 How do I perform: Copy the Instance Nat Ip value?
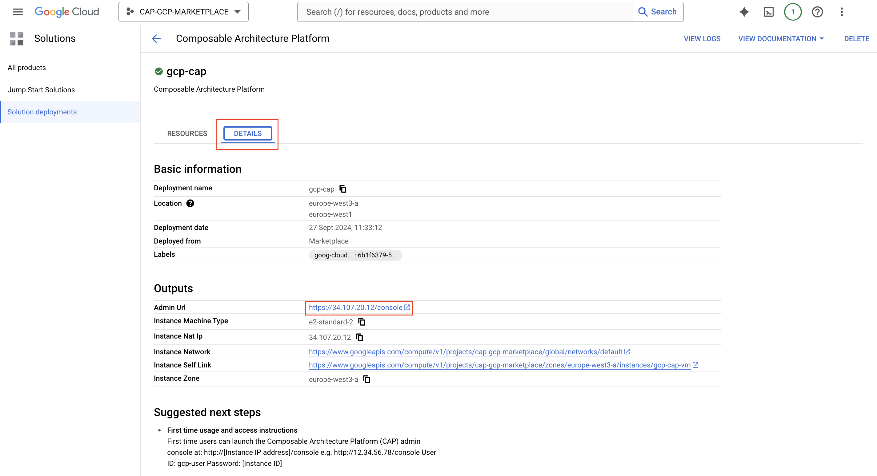[359, 337]
